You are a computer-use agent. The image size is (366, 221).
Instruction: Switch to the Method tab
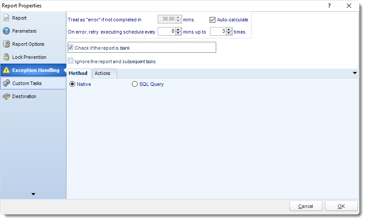pyautogui.click(x=79, y=73)
